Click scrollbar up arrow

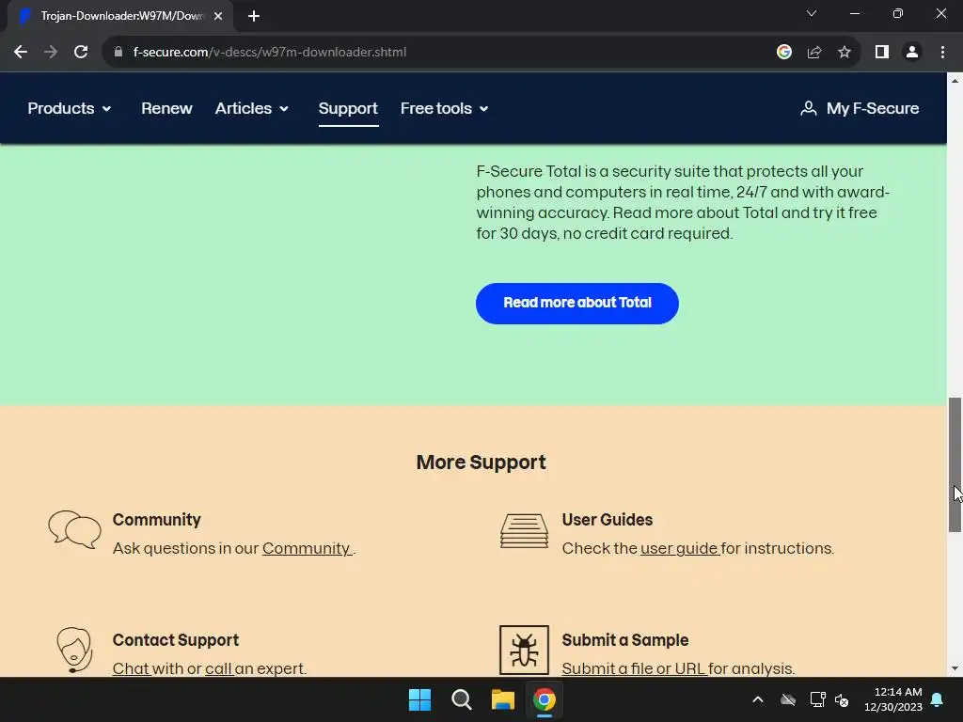pyautogui.click(x=955, y=81)
